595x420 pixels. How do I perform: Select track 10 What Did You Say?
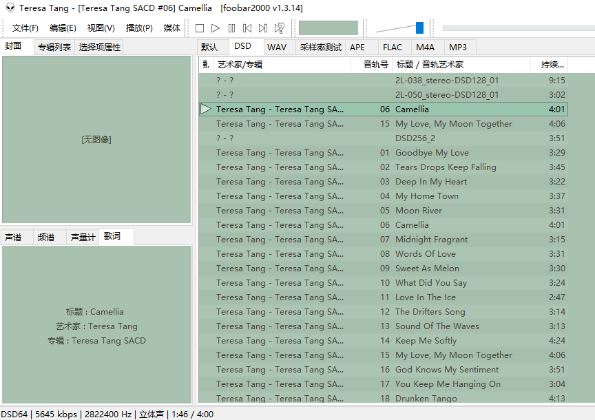384,283
